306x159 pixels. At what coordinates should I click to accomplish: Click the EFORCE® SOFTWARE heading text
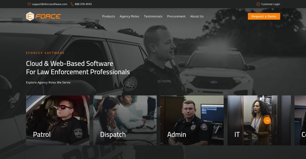click(45, 53)
